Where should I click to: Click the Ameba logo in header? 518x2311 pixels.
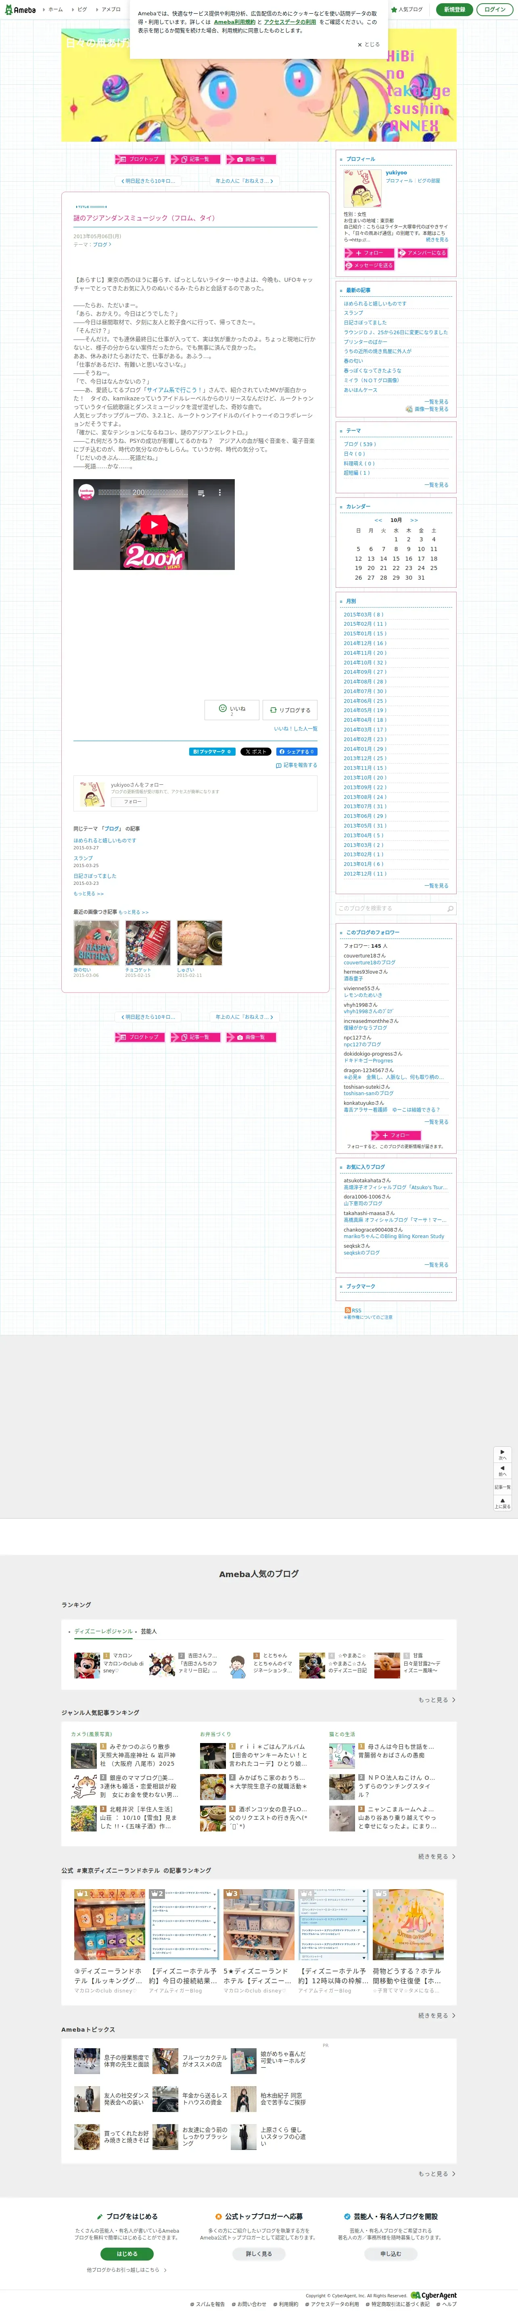point(21,9)
